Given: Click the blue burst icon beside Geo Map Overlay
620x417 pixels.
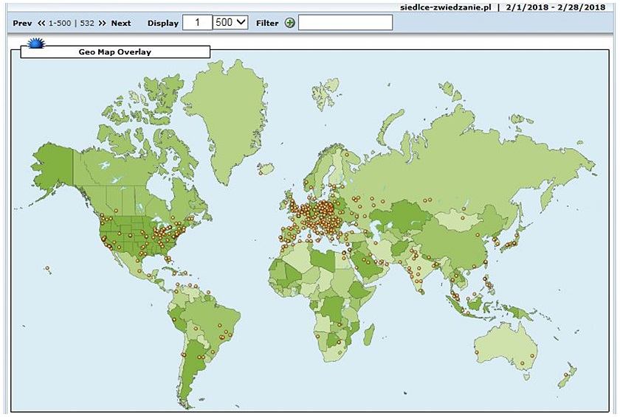Looking at the screenshot, I should click(36, 43).
